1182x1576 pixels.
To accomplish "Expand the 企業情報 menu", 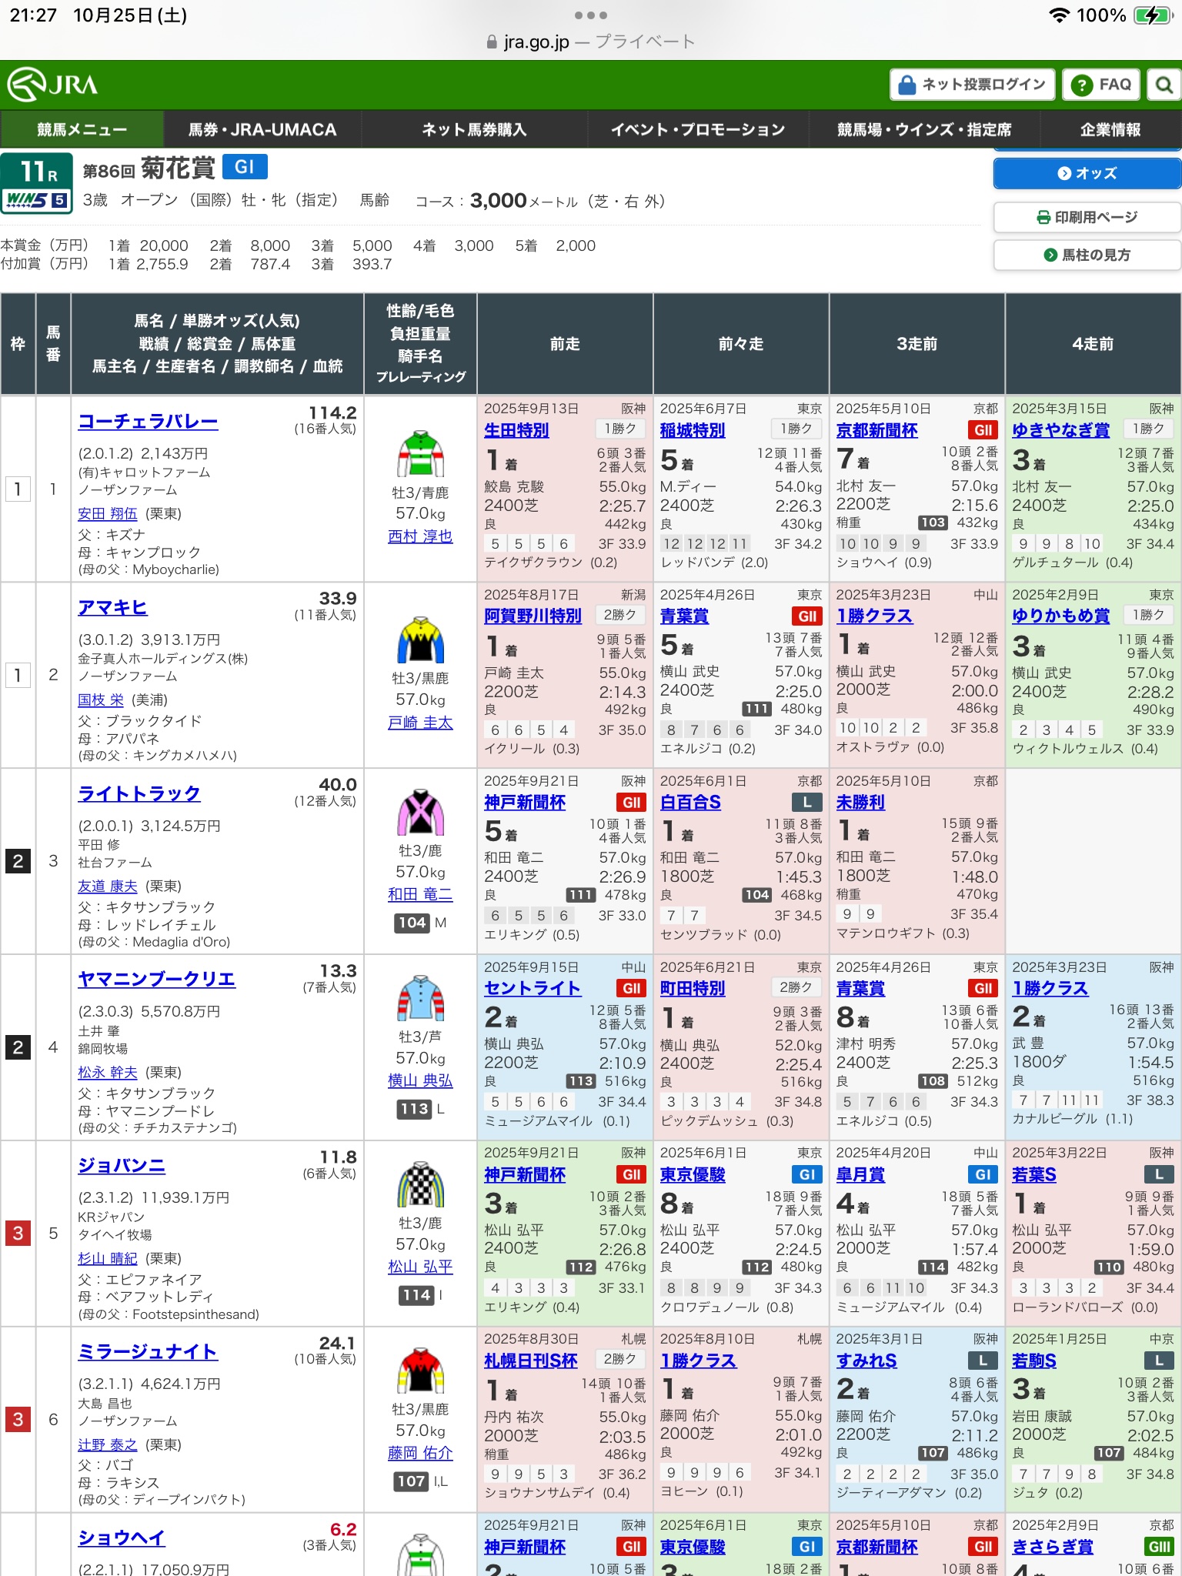I will point(1110,129).
